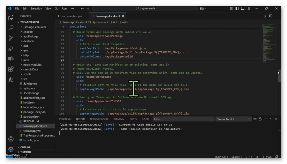Expand the TIMELINE section
Viewport: 287px width, 164px height.
(x=26, y=152)
